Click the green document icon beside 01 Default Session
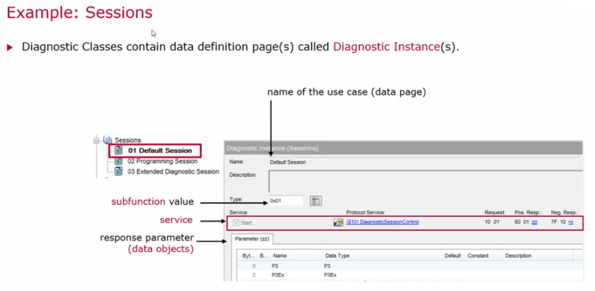 tap(118, 150)
